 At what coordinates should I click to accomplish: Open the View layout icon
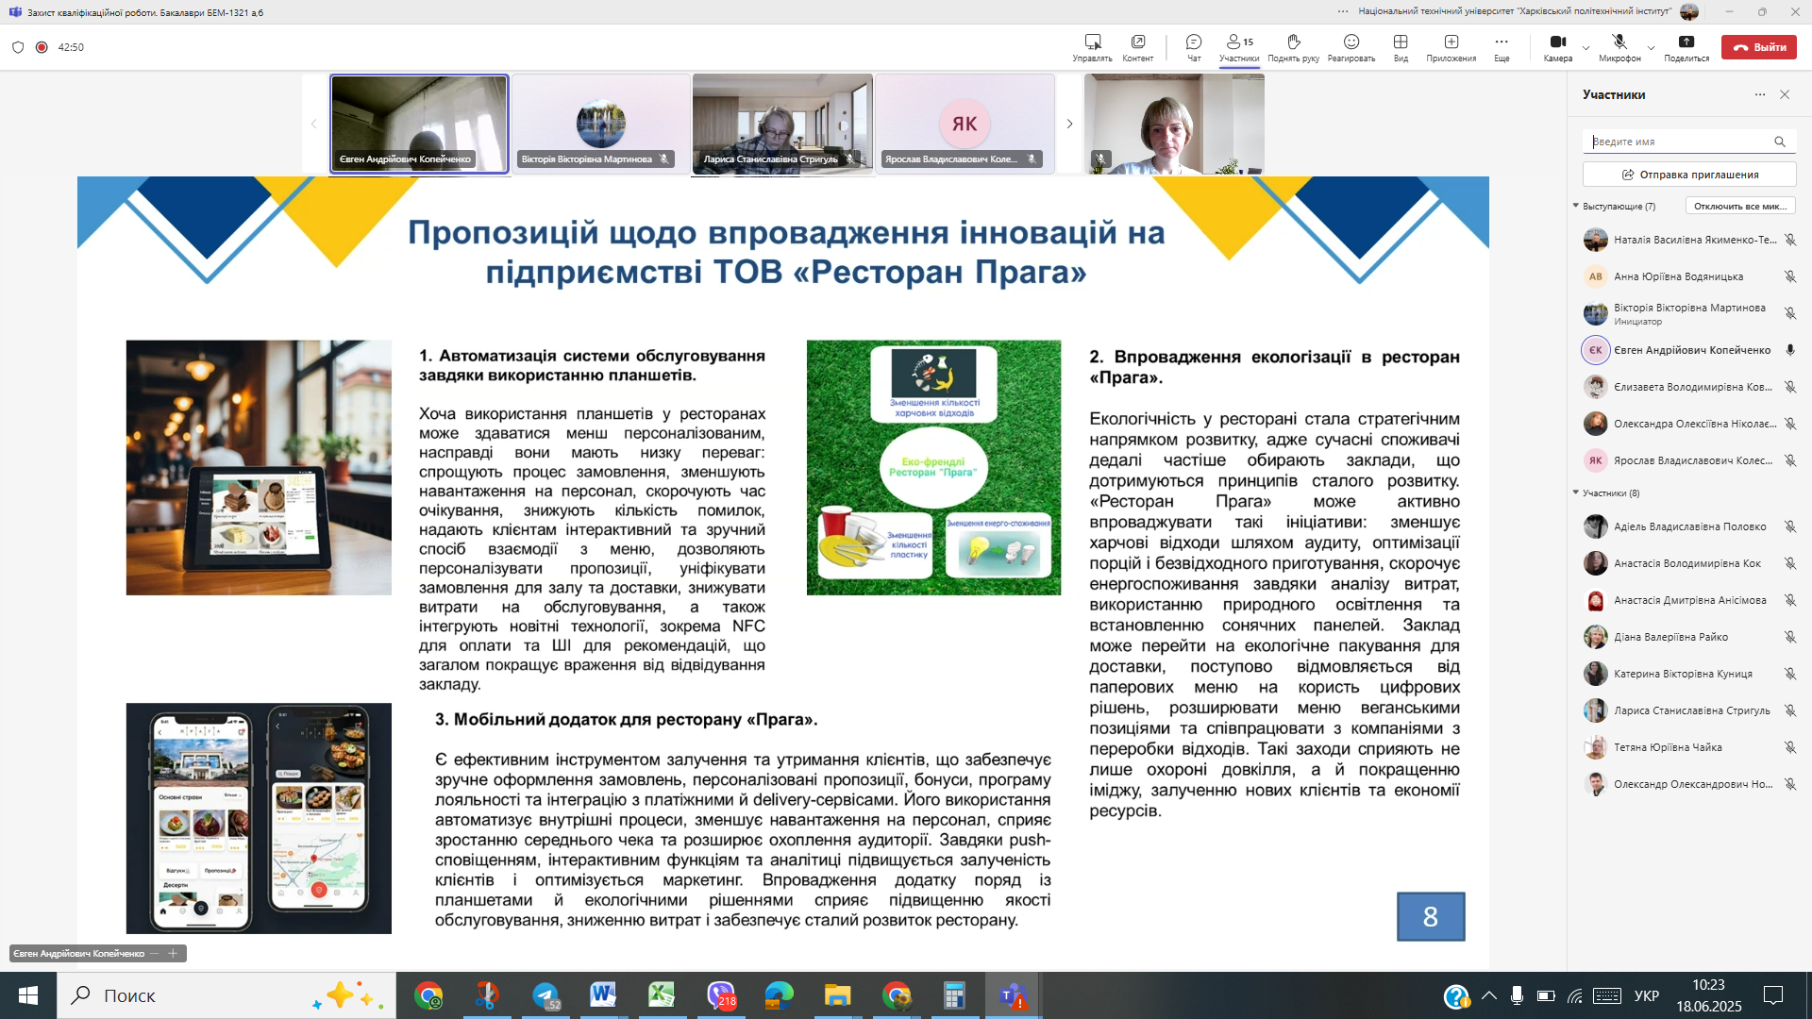click(x=1401, y=46)
